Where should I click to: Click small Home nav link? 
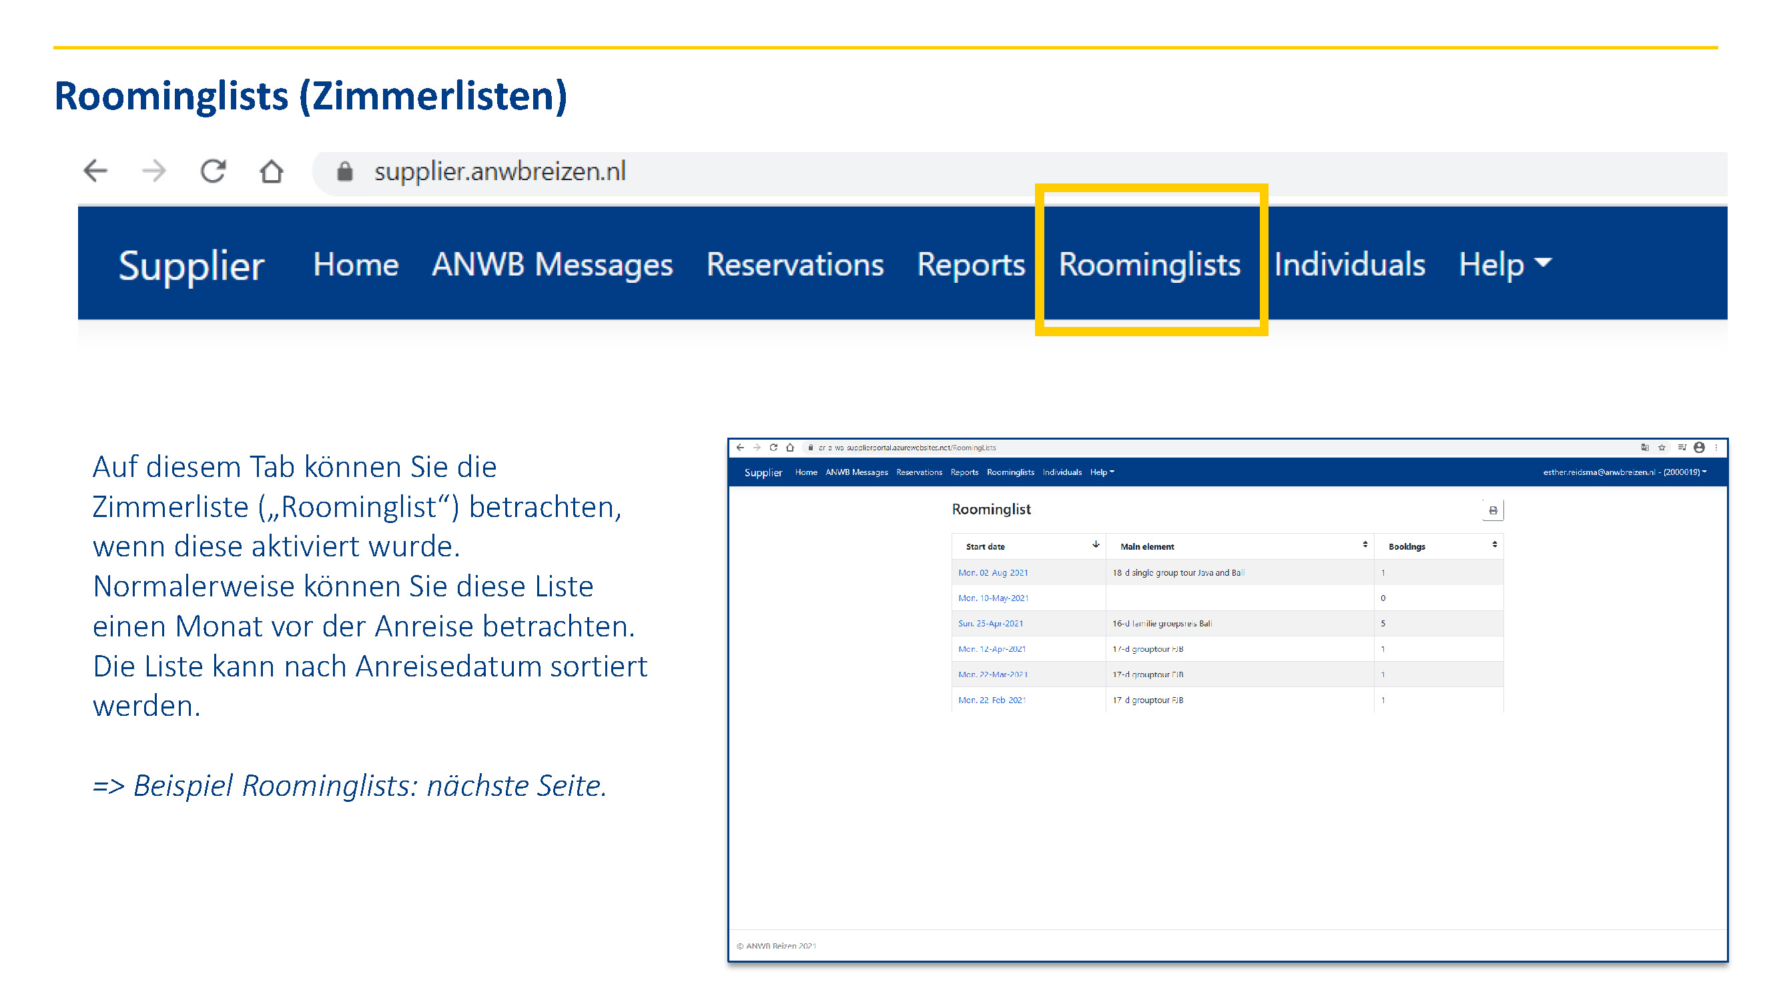click(805, 472)
